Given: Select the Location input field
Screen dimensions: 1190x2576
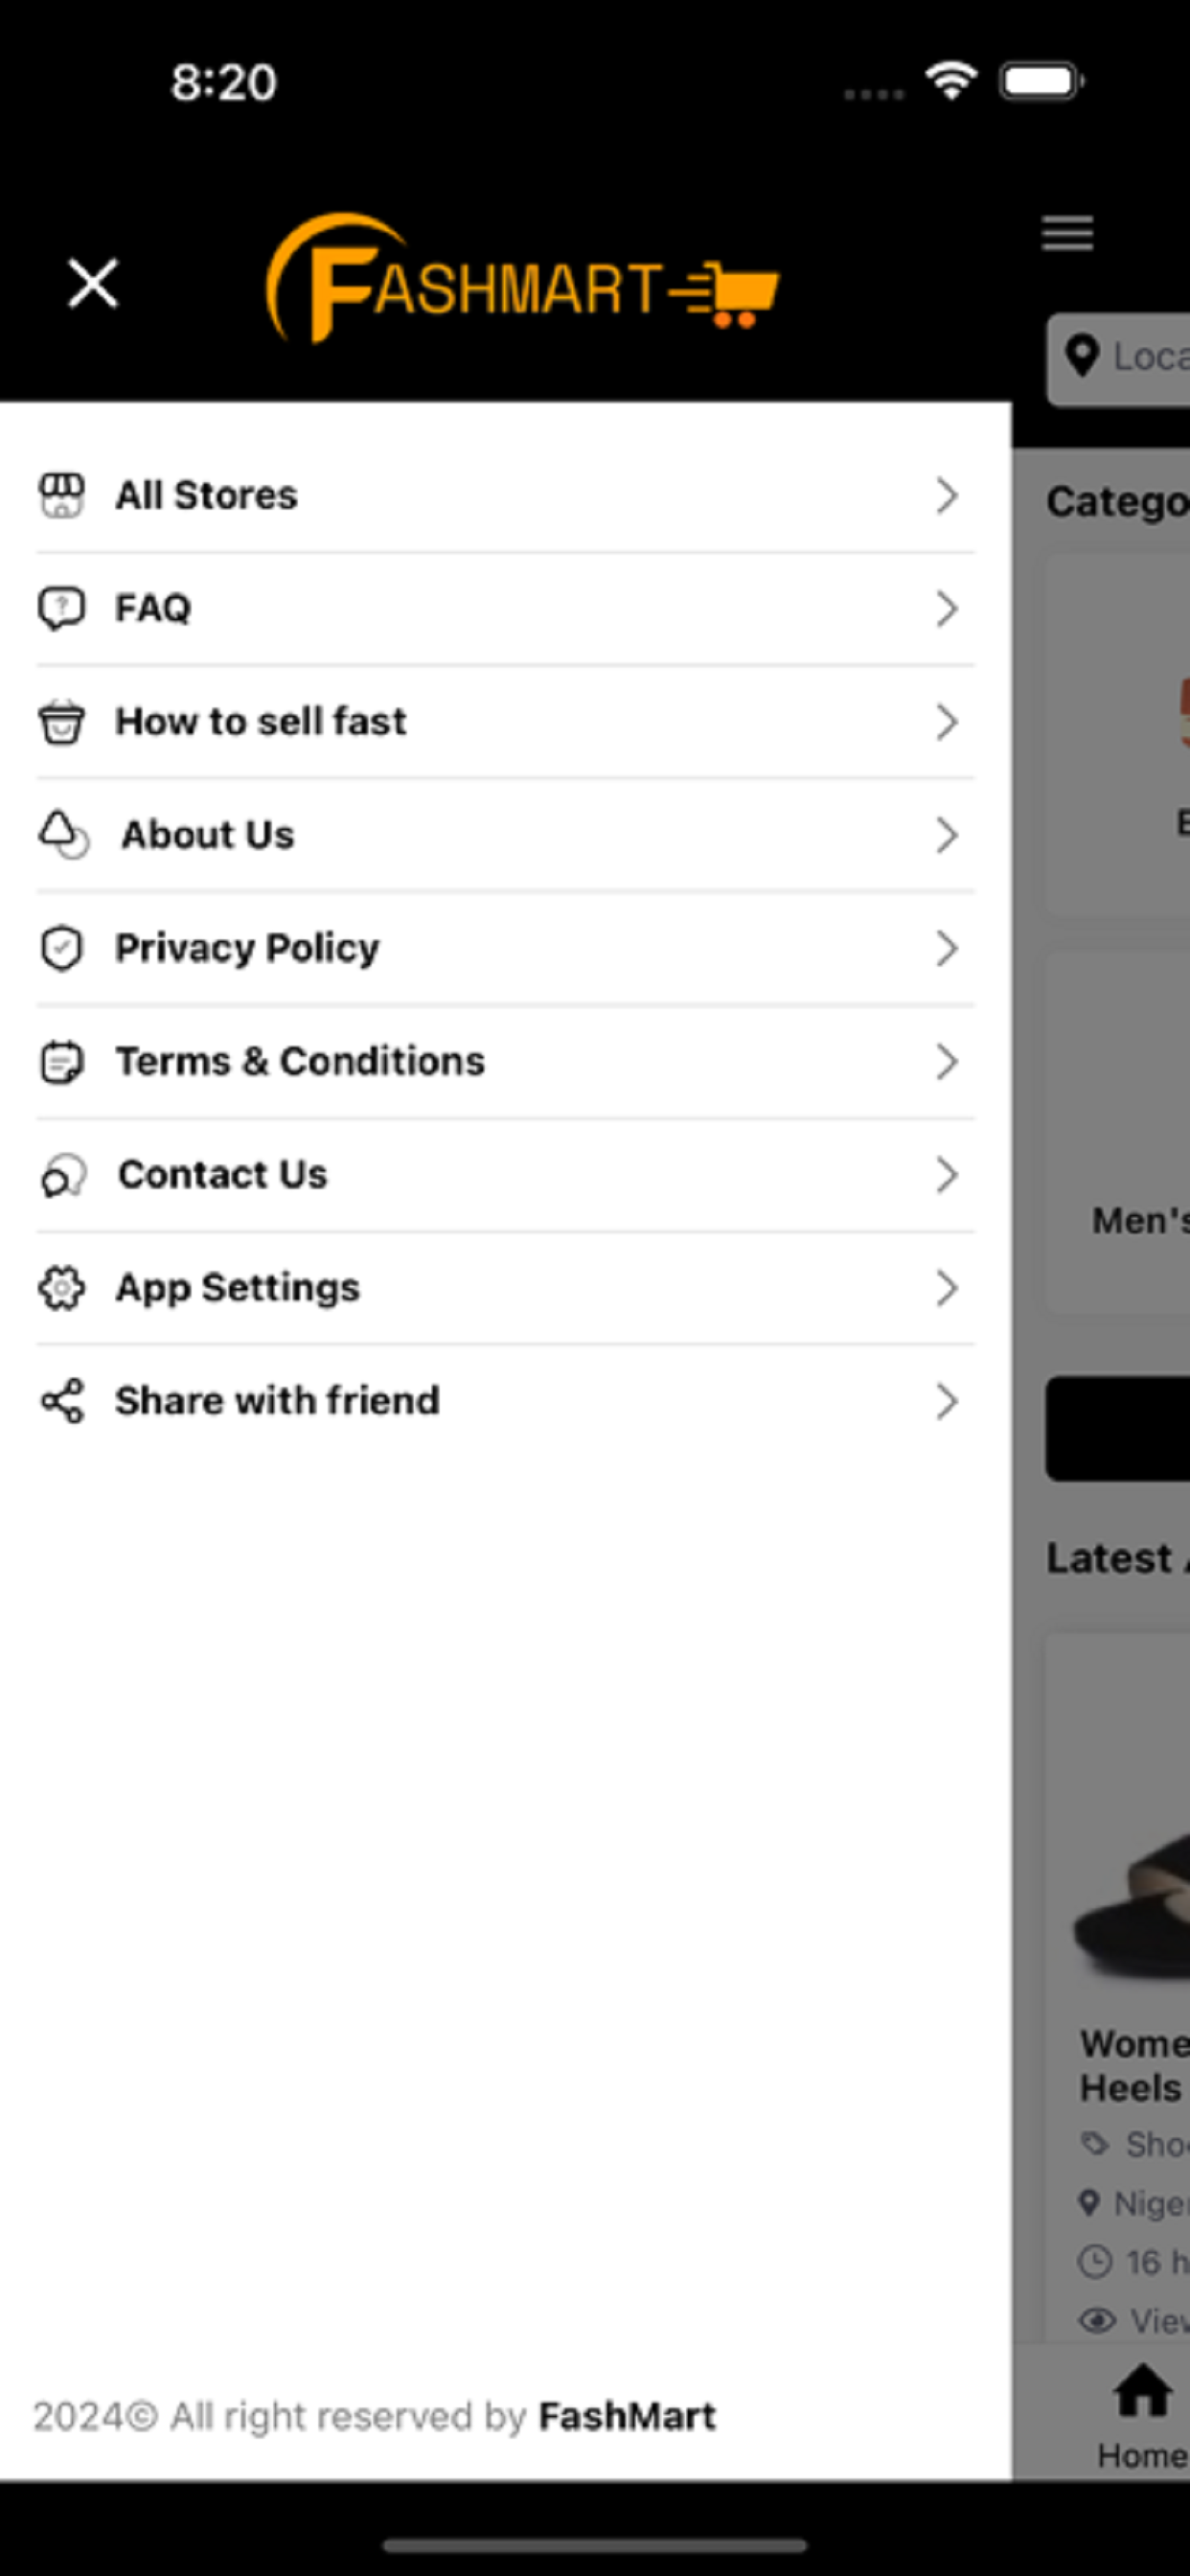Looking at the screenshot, I should (1118, 359).
